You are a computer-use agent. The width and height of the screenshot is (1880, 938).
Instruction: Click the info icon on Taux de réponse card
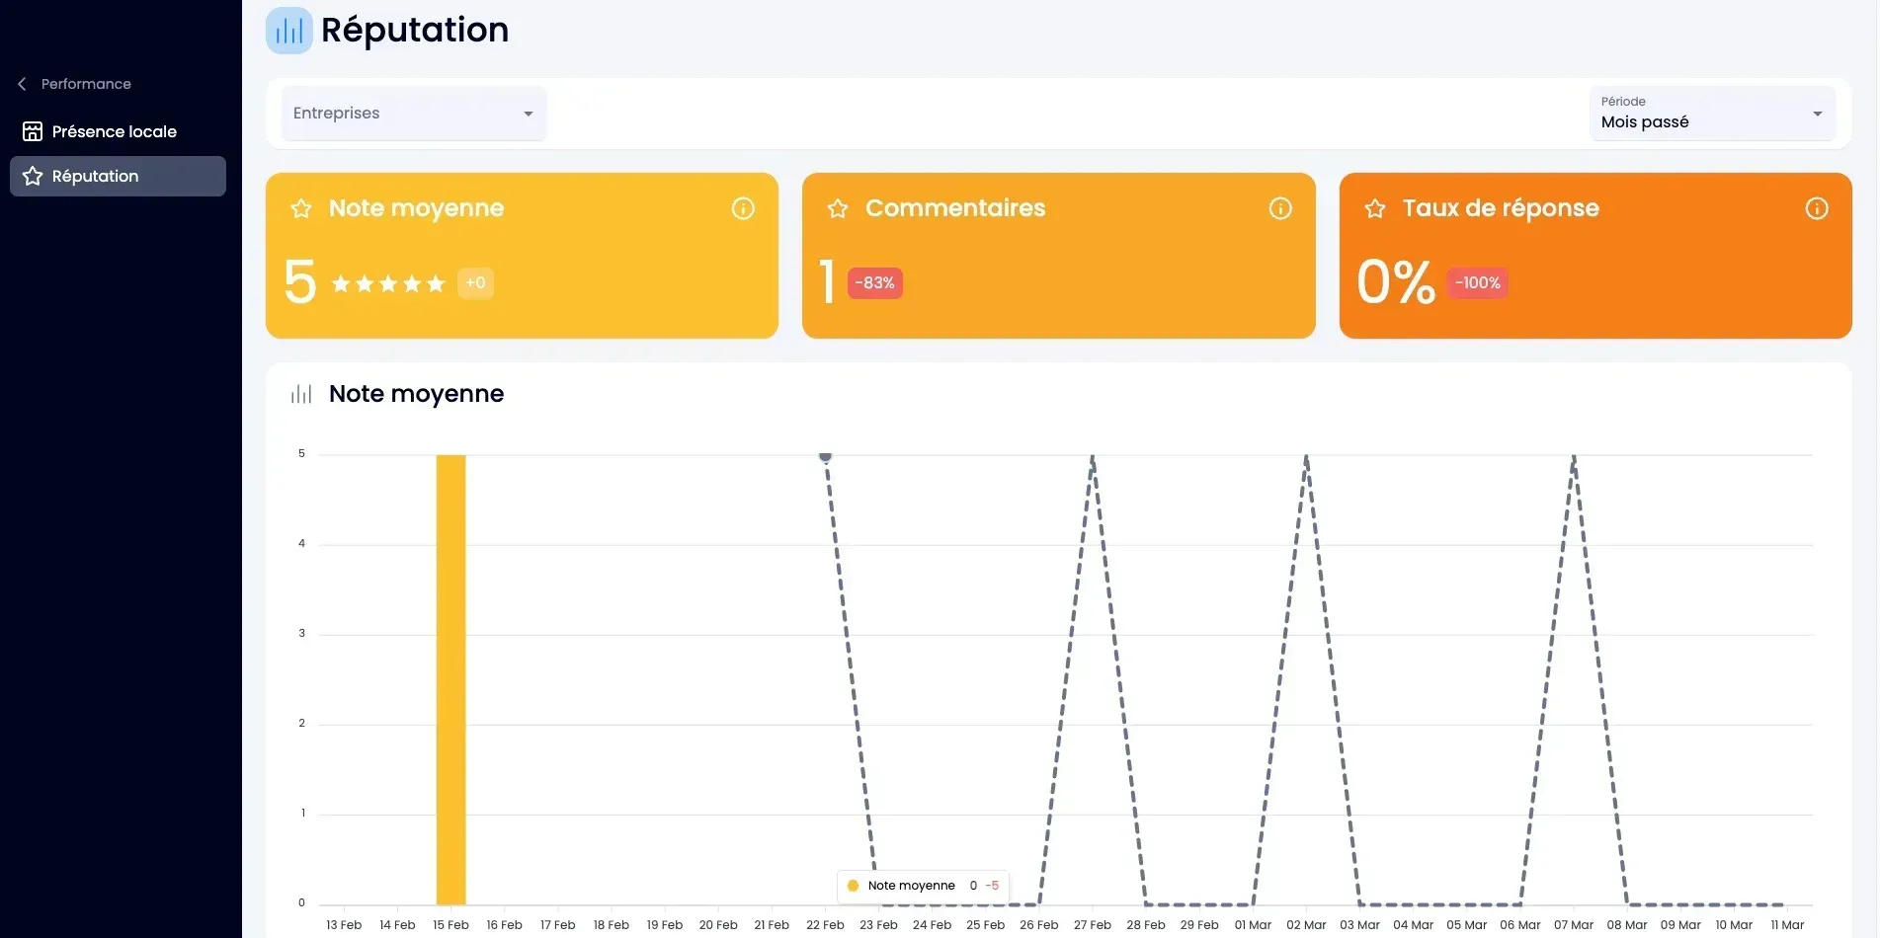coord(1817,208)
